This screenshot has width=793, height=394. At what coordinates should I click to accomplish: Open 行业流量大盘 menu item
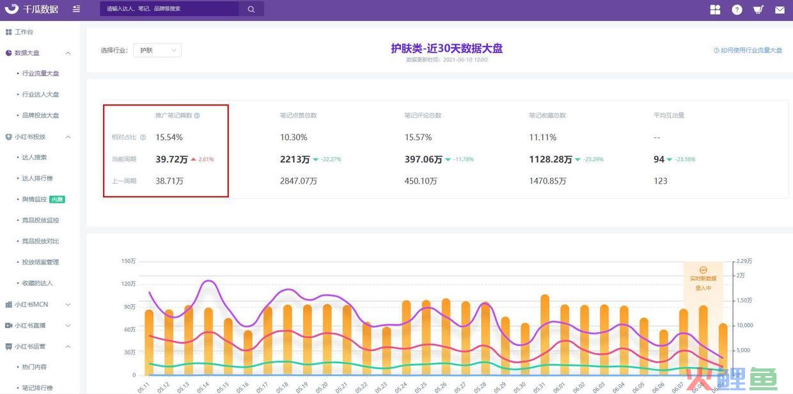click(40, 74)
